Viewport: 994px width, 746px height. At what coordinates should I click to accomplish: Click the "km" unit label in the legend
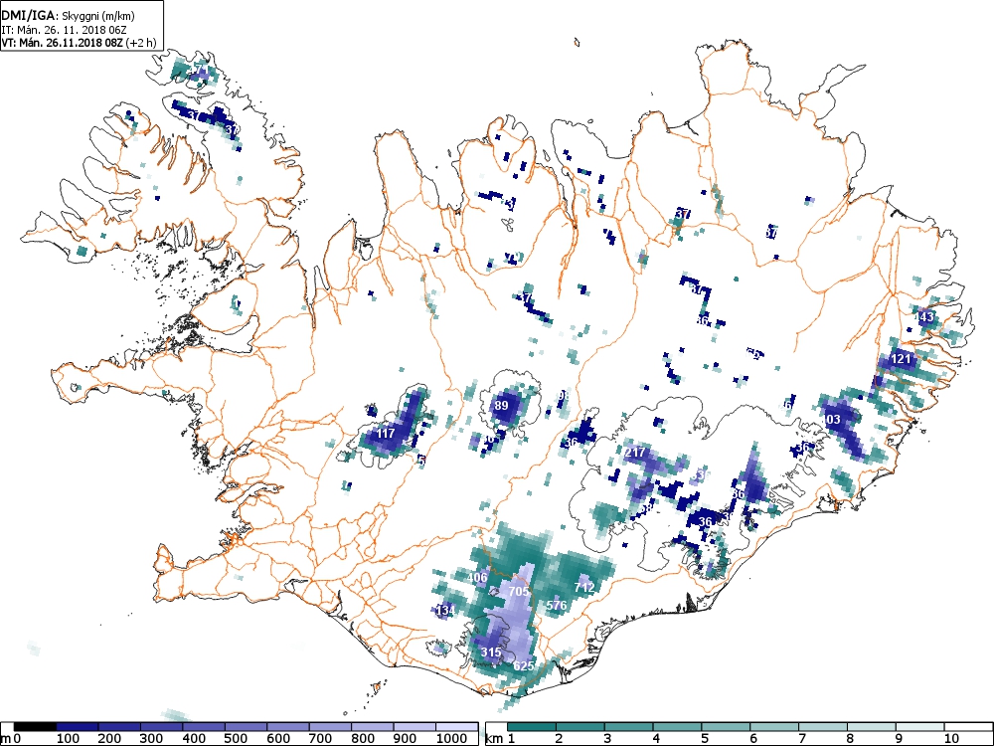click(494, 739)
